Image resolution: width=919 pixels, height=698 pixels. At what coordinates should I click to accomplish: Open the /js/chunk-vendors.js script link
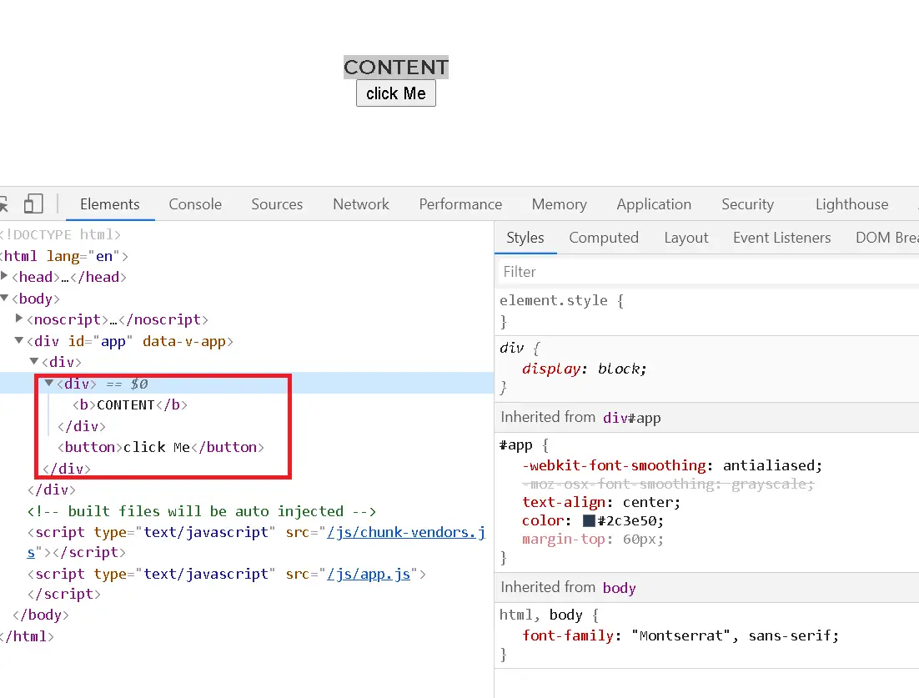click(x=406, y=532)
